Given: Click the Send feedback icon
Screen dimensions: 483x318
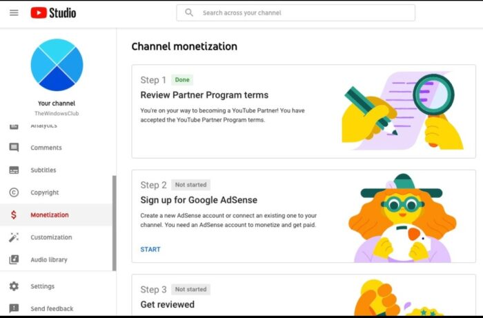Looking at the screenshot, I should (x=14, y=308).
